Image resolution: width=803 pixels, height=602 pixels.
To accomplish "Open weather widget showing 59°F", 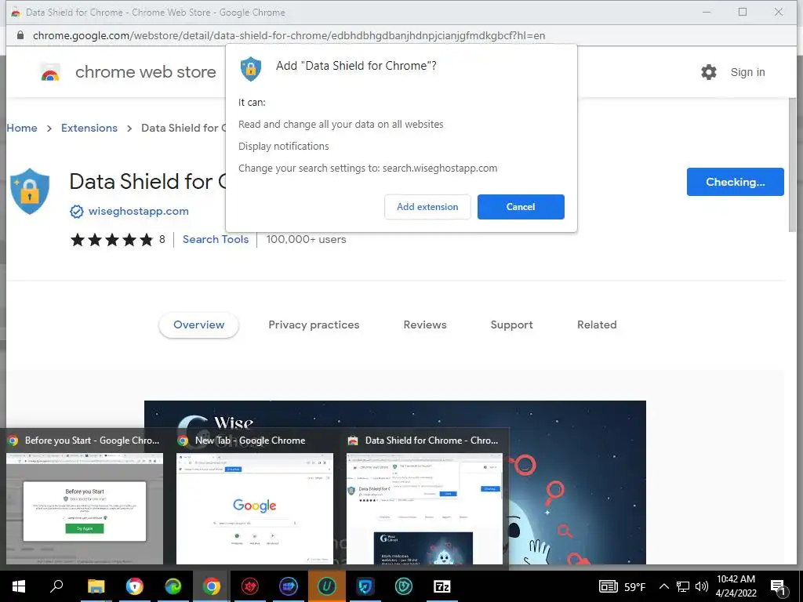I will pos(622,586).
